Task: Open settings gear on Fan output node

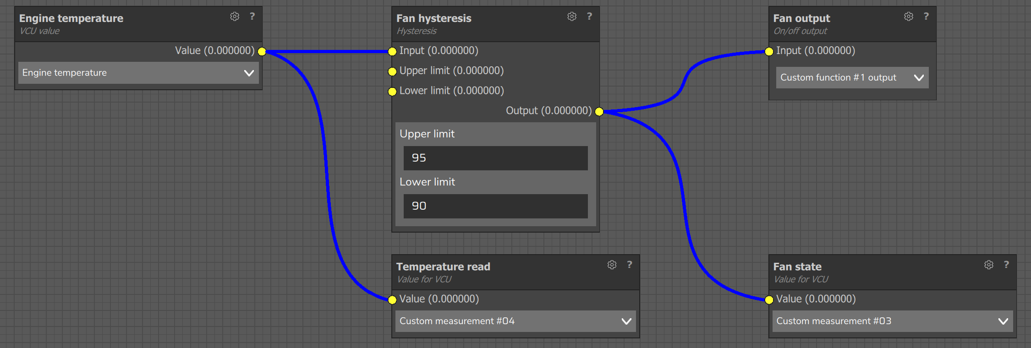Action: tap(909, 16)
